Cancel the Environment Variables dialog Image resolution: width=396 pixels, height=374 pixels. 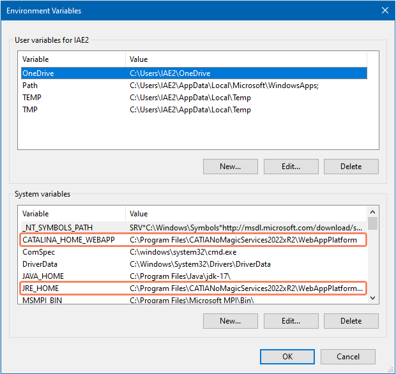[348, 356]
